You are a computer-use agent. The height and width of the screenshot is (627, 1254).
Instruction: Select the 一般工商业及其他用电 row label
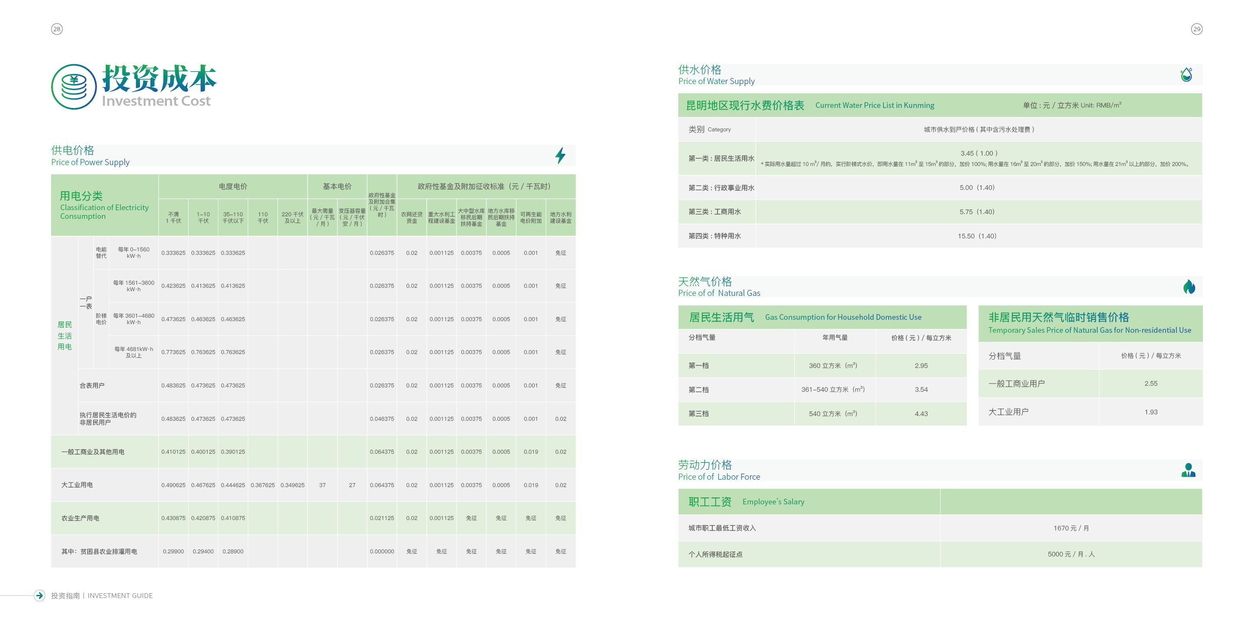pyautogui.click(x=92, y=452)
